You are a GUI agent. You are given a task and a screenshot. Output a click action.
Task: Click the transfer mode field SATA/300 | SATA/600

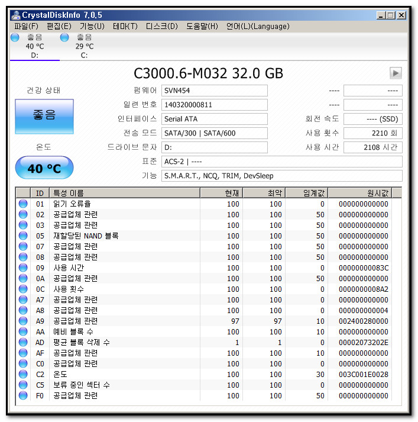pyautogui.click(x=215, y=133)
